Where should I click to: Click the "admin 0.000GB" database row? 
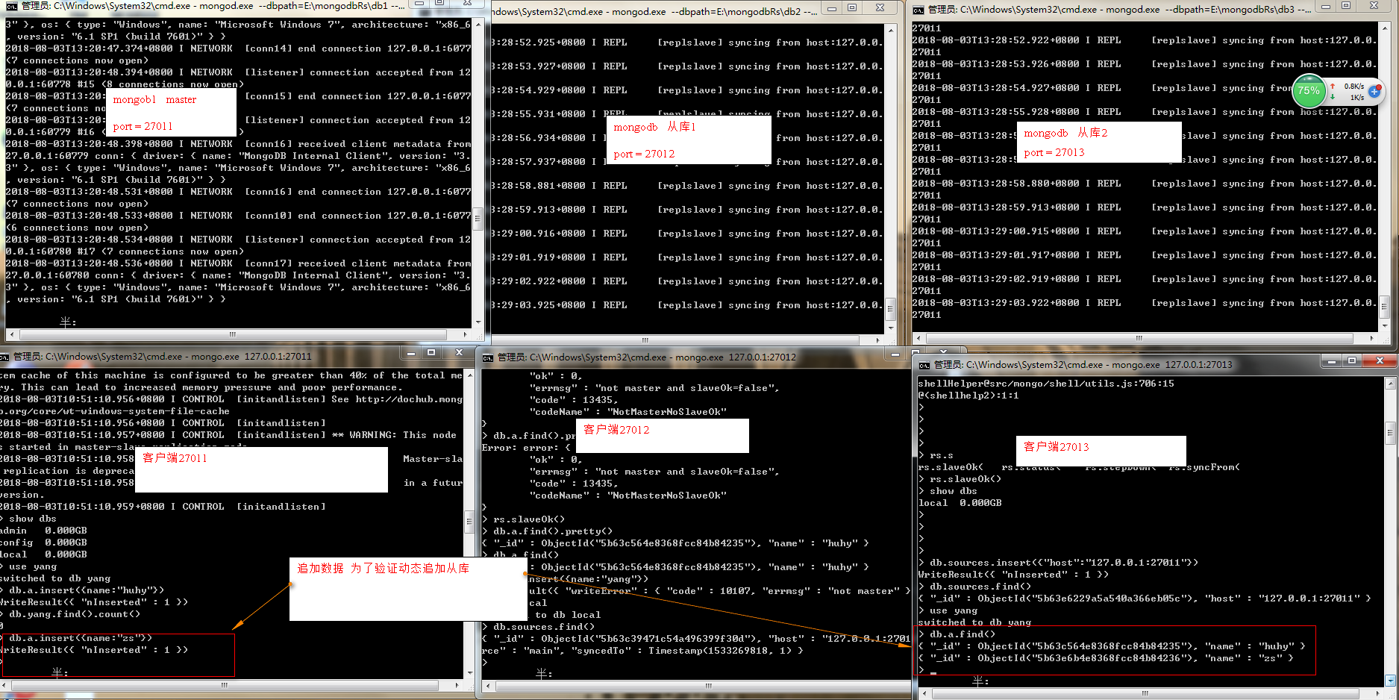[x=43, y=531]
